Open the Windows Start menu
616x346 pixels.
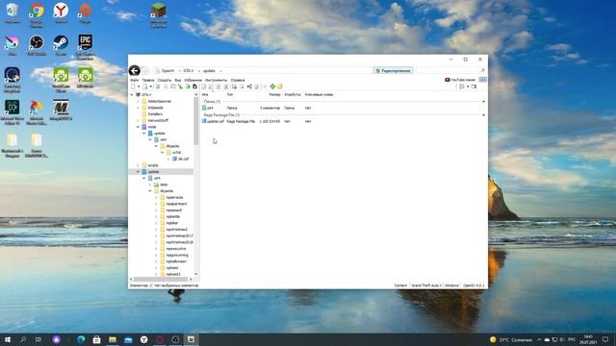point(7,339)
